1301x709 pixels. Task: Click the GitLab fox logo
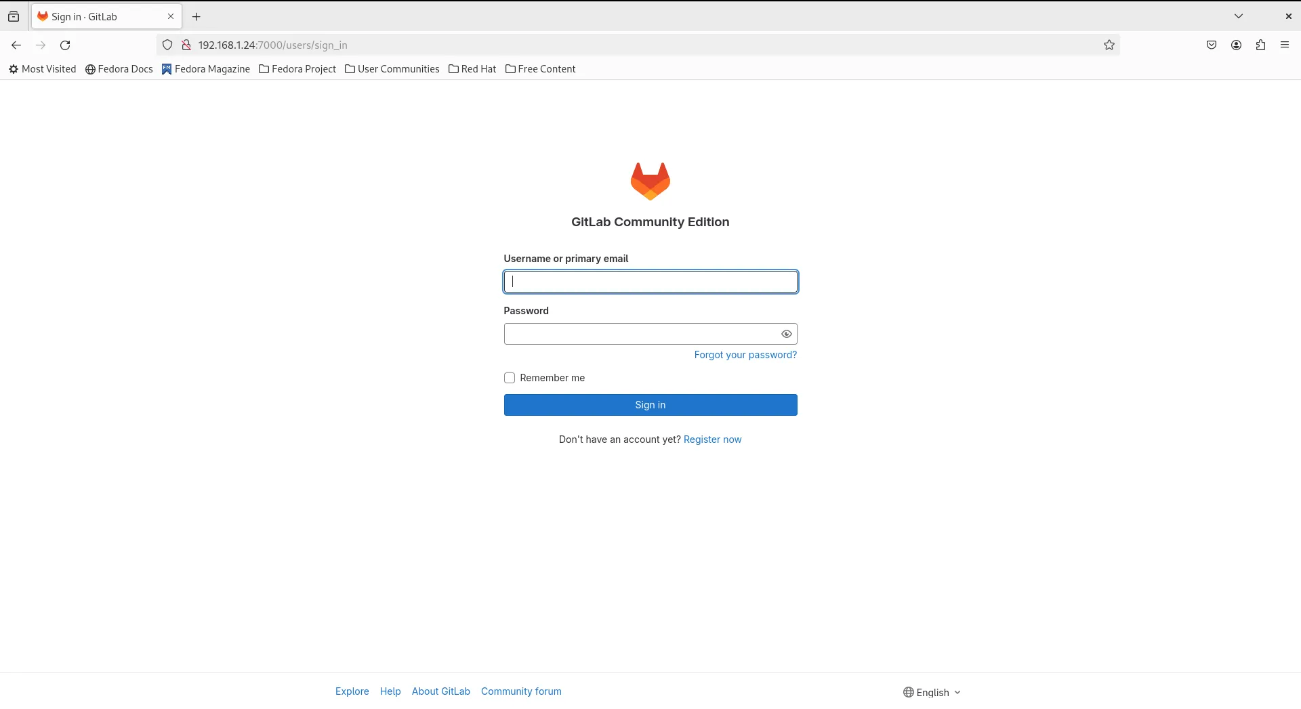[x=650, y=181]
